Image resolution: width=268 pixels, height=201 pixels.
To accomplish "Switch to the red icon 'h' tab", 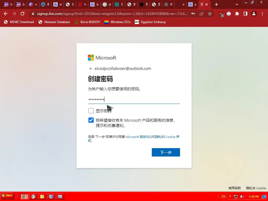I will tap(82, 5).
